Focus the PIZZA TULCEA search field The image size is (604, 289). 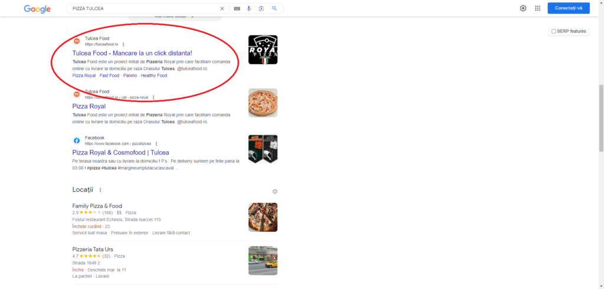145,8
